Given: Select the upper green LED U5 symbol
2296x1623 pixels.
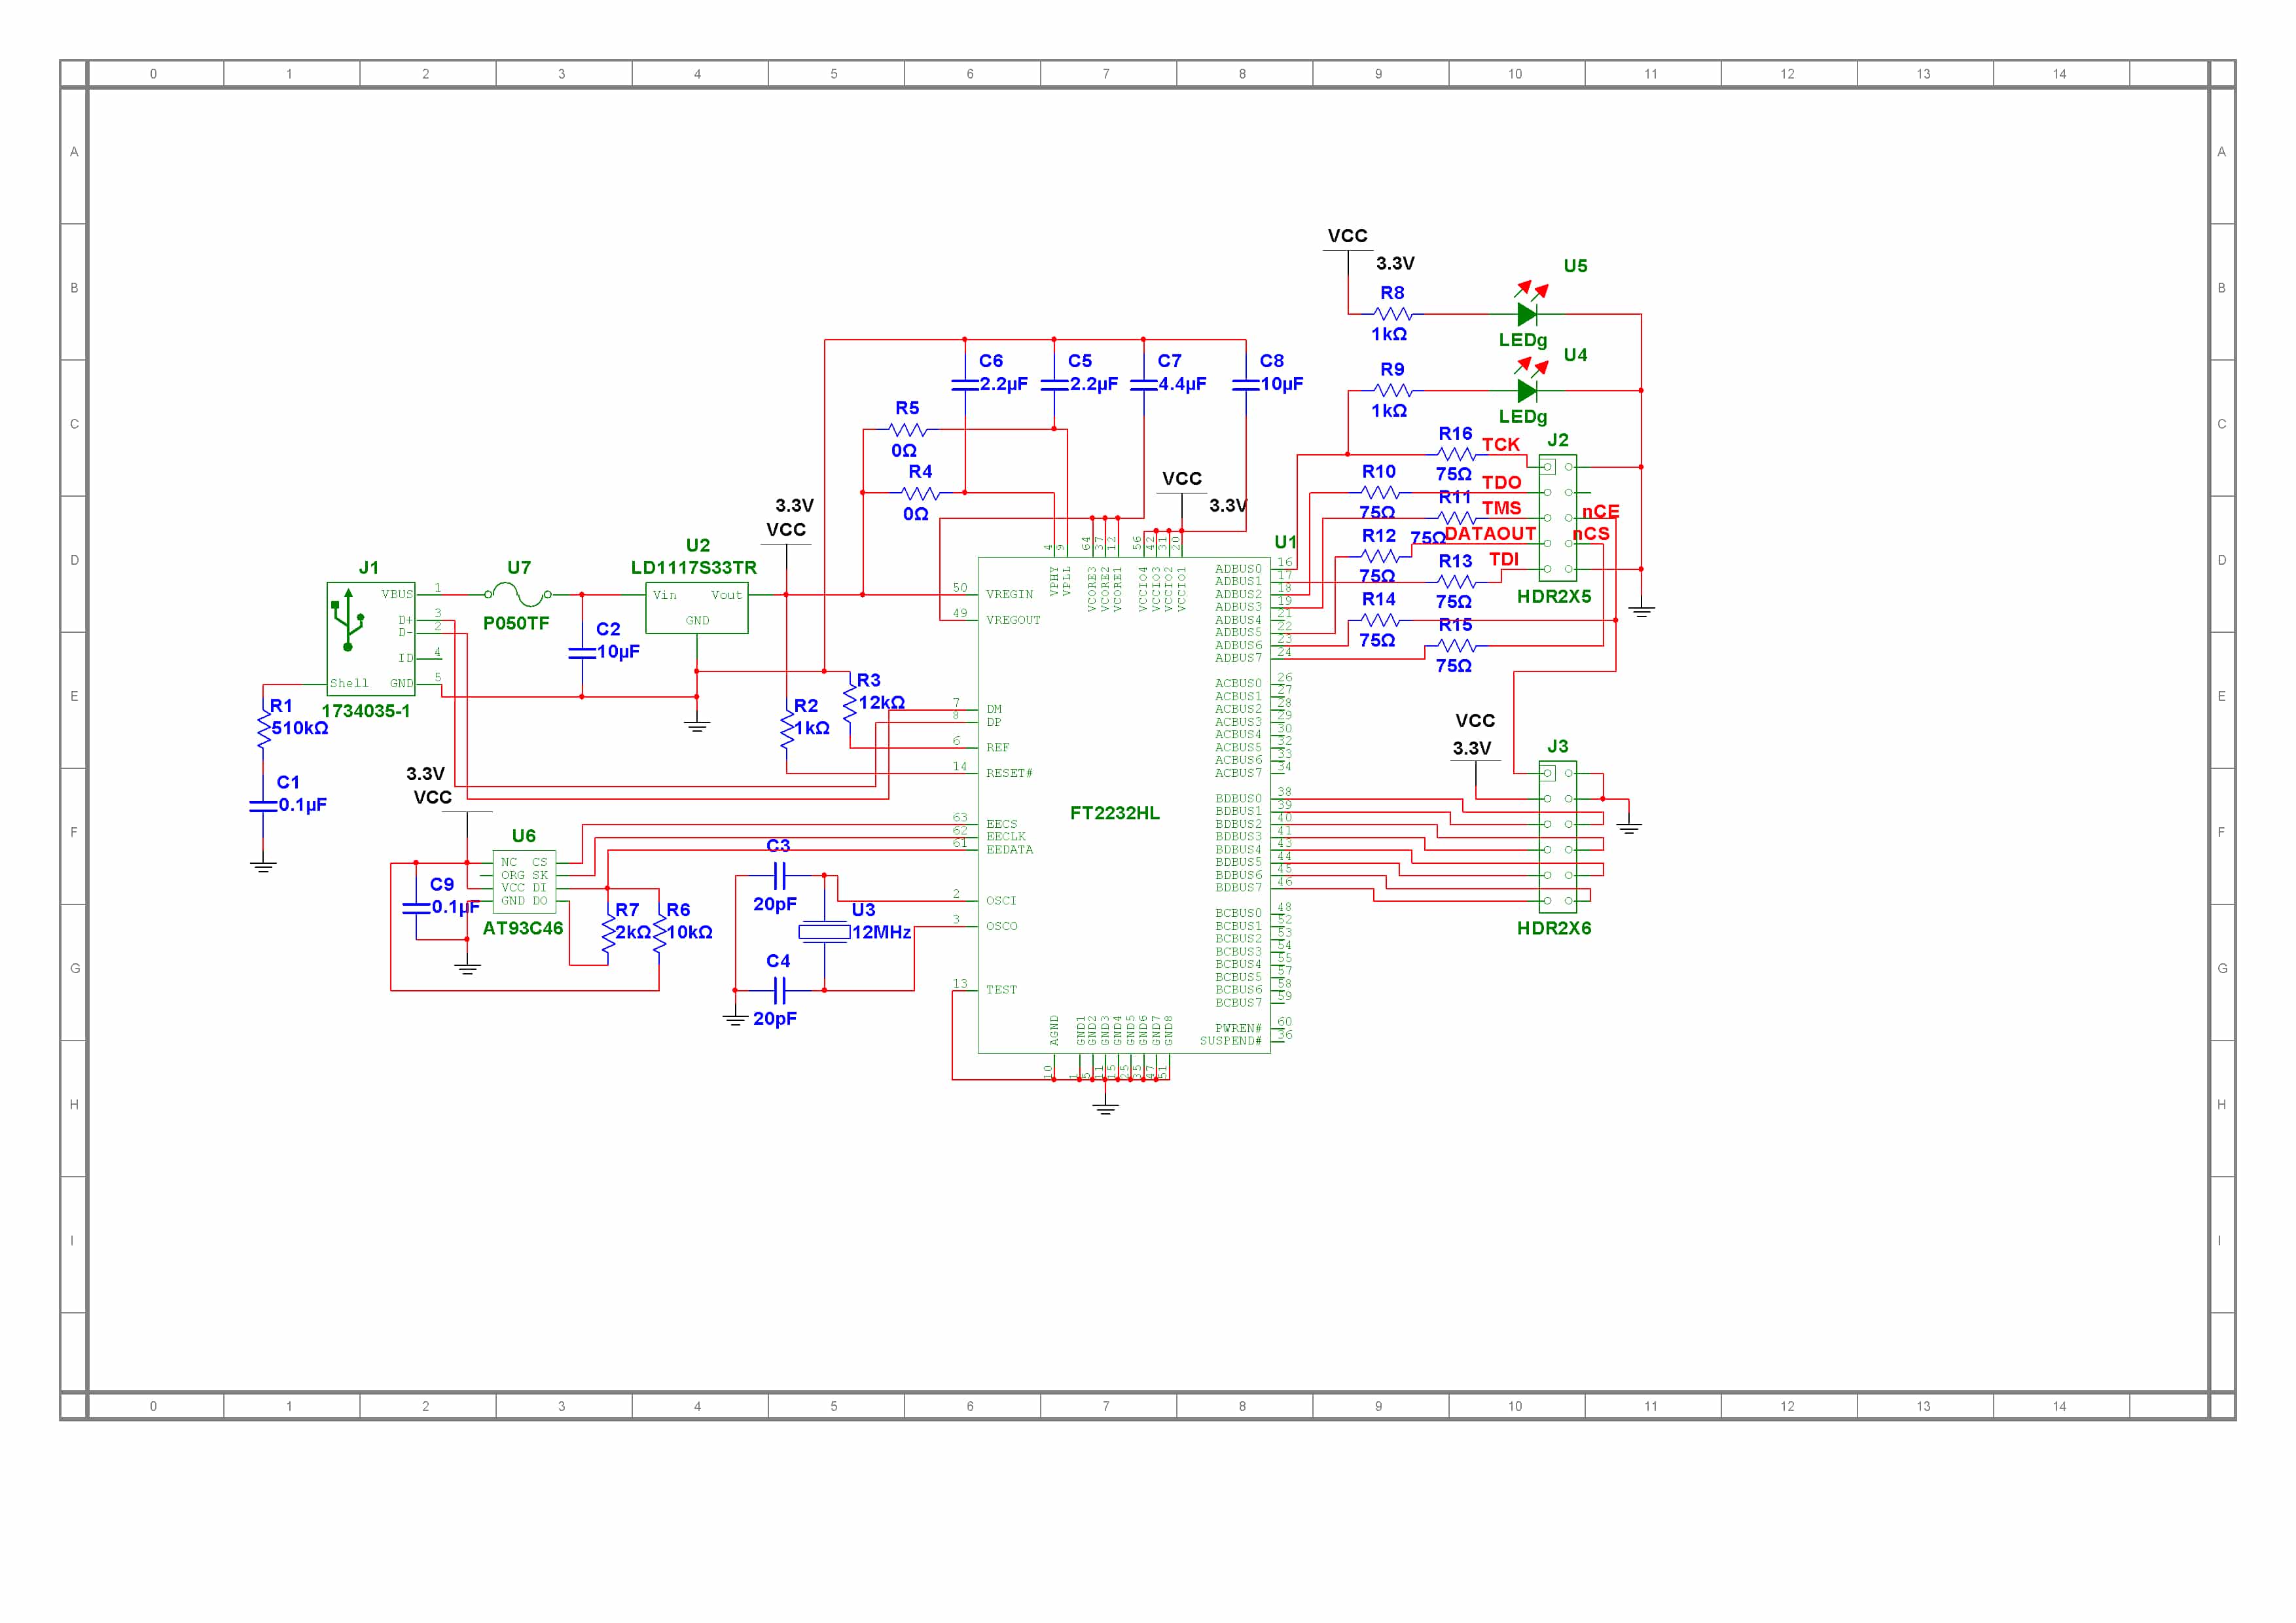Looking at the screenshot, I should pyautogui.click(x=1526, y=314).
